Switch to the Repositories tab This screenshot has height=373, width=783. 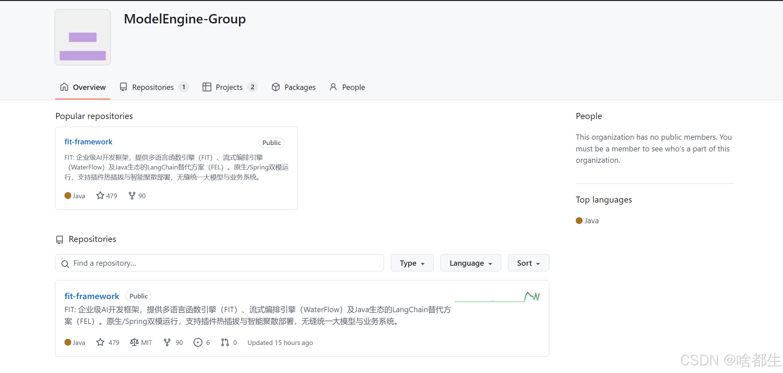click(x=154, y=87)
